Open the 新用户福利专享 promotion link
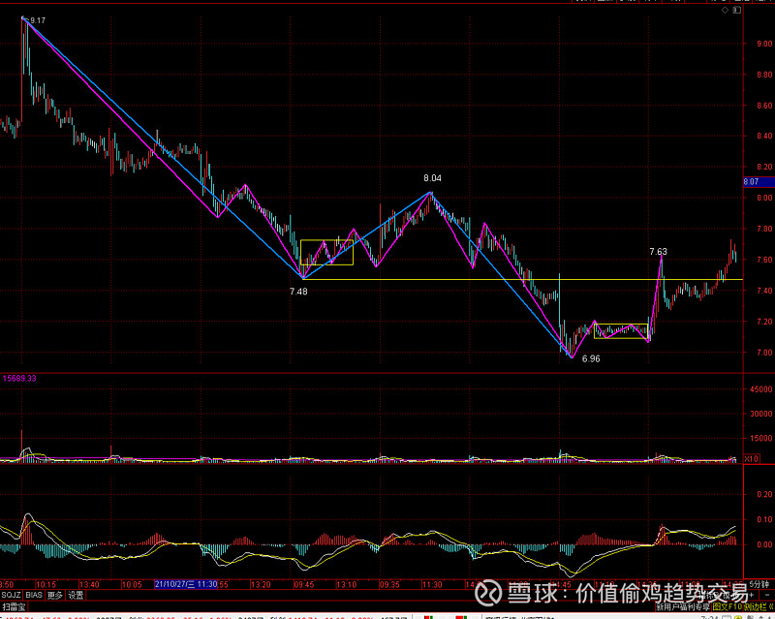Viewport: 775px width, 619px height. click(683, 606)
